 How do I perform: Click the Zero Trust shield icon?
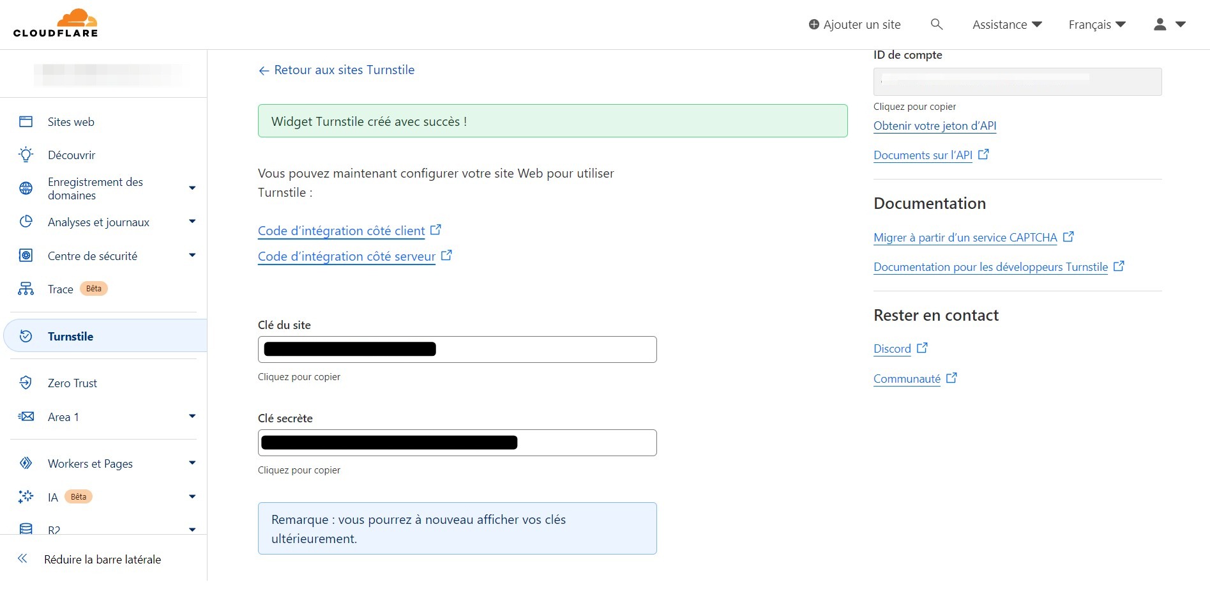[26, 383]
